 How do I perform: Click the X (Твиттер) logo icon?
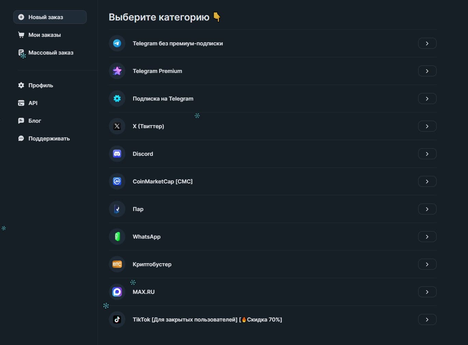117,126
